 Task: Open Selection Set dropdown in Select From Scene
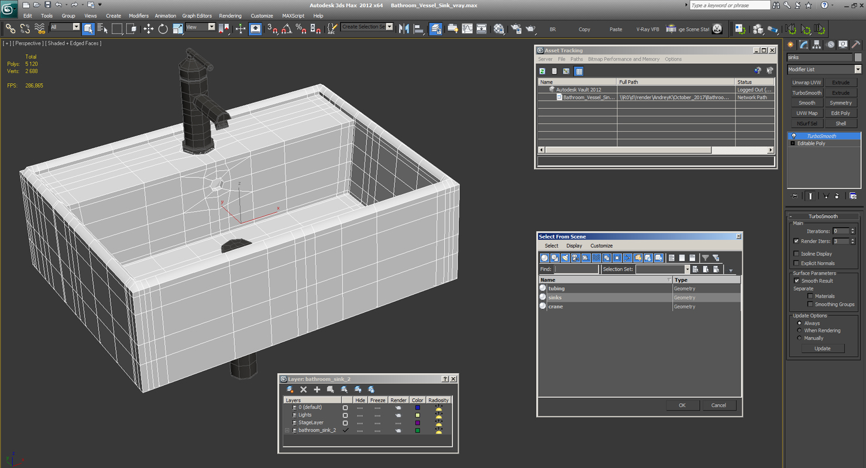[663, 269]
